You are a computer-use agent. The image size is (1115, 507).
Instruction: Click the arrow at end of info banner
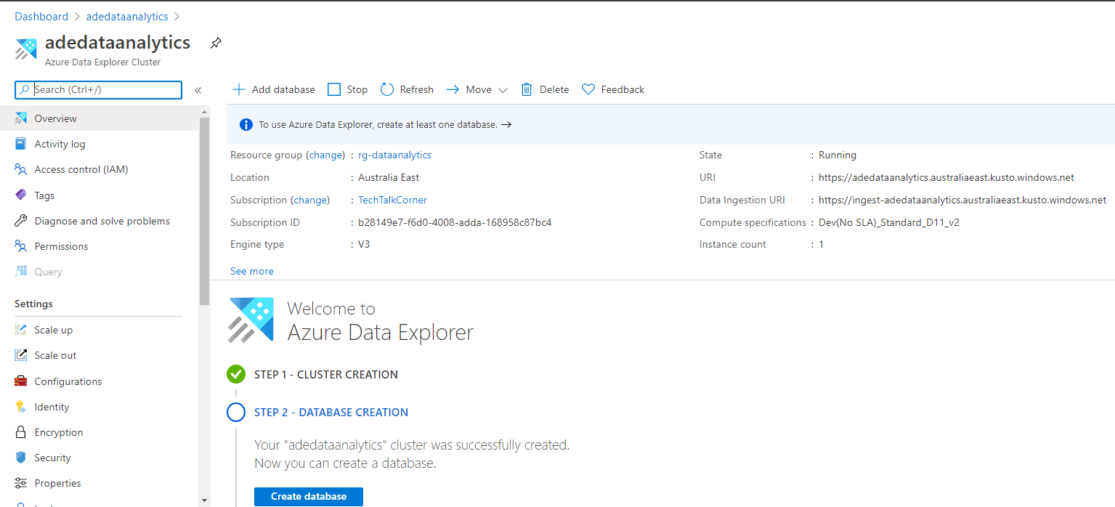point(506,124)
